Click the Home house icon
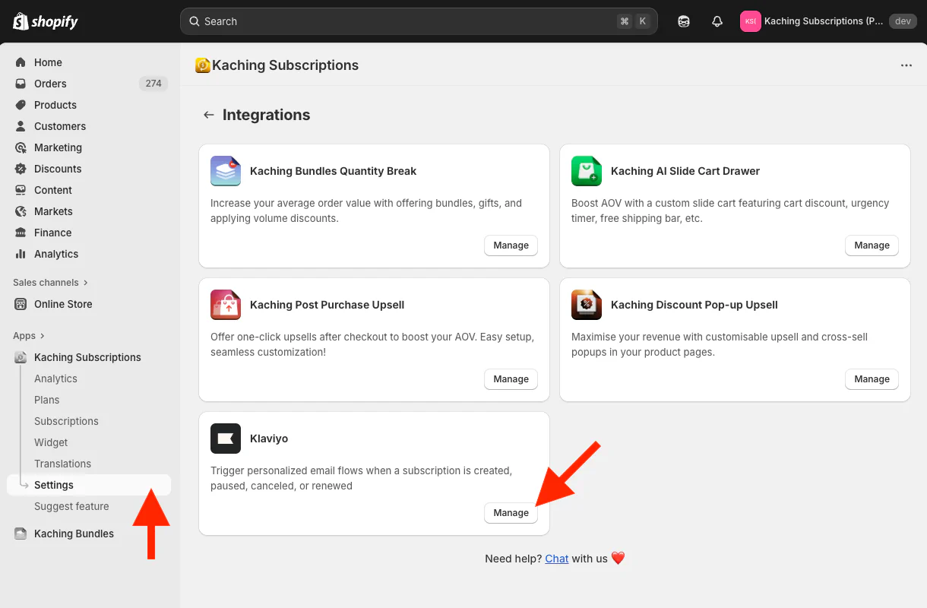The image size is (927, 608). [21, 62]
